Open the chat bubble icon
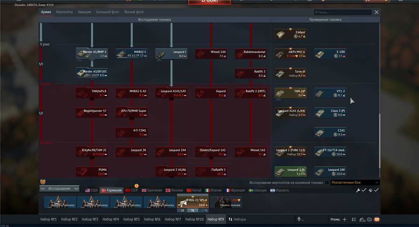Screen dimensions: 419x227 tap(369, 219)
